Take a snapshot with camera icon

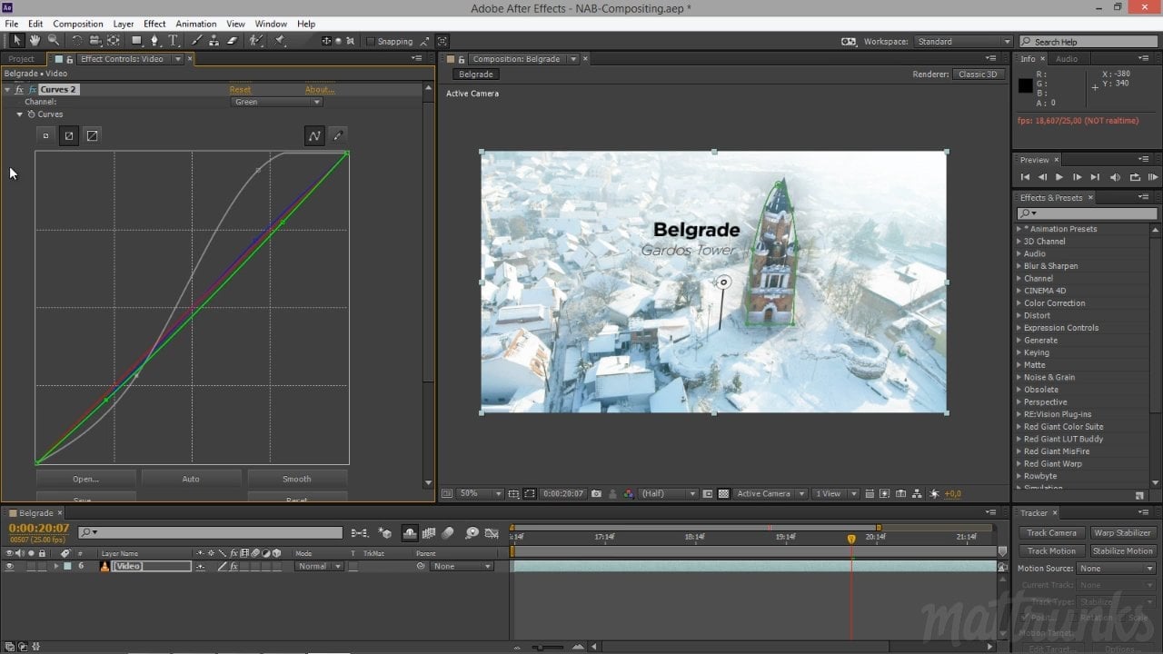[596, 494]
